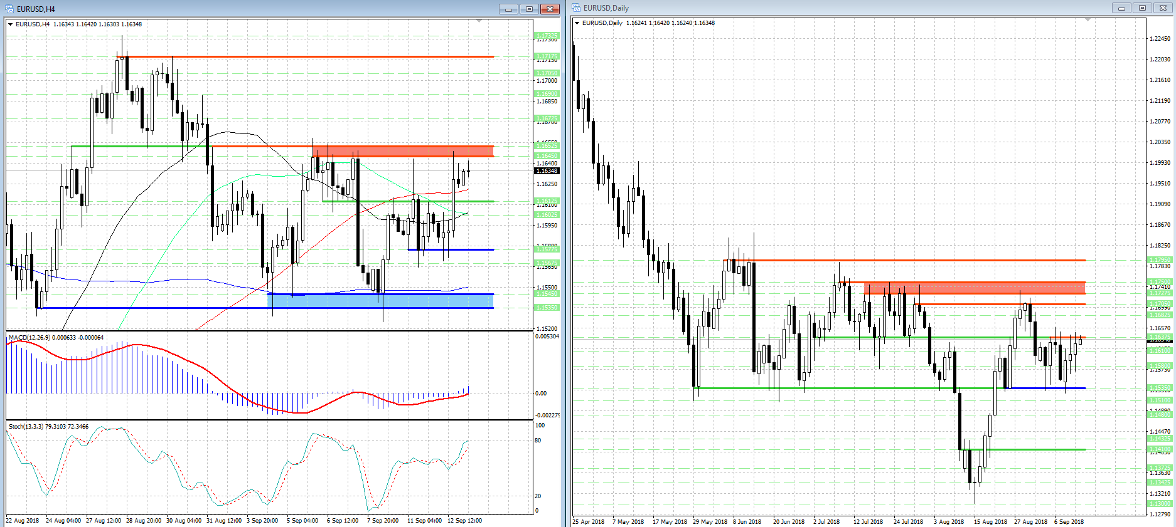Click the 1.16900 level label on H4 axis

(x=547, y=94)
